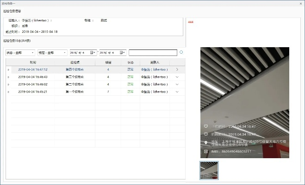Click into the log search text field

tap(153, 53)
